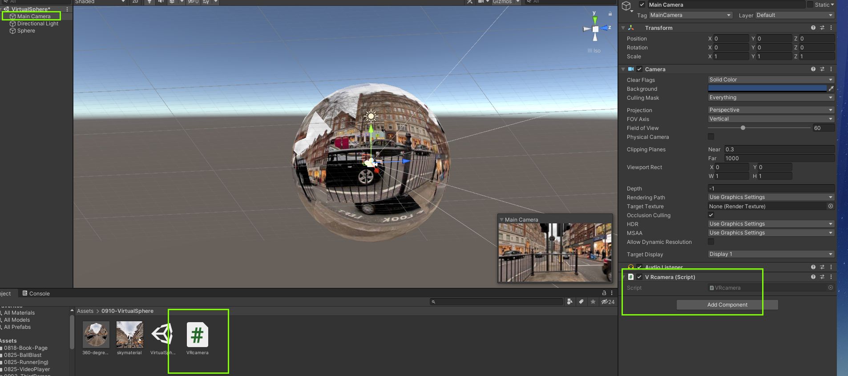Viewport: 848px width, 376px height.
Task: Open Target Texture object picker circle
Action: (831, 206)
